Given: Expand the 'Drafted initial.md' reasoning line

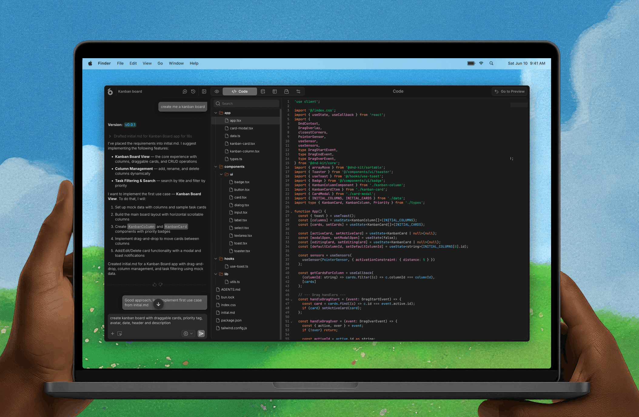Looking at the screenshot, I should 110,136.
